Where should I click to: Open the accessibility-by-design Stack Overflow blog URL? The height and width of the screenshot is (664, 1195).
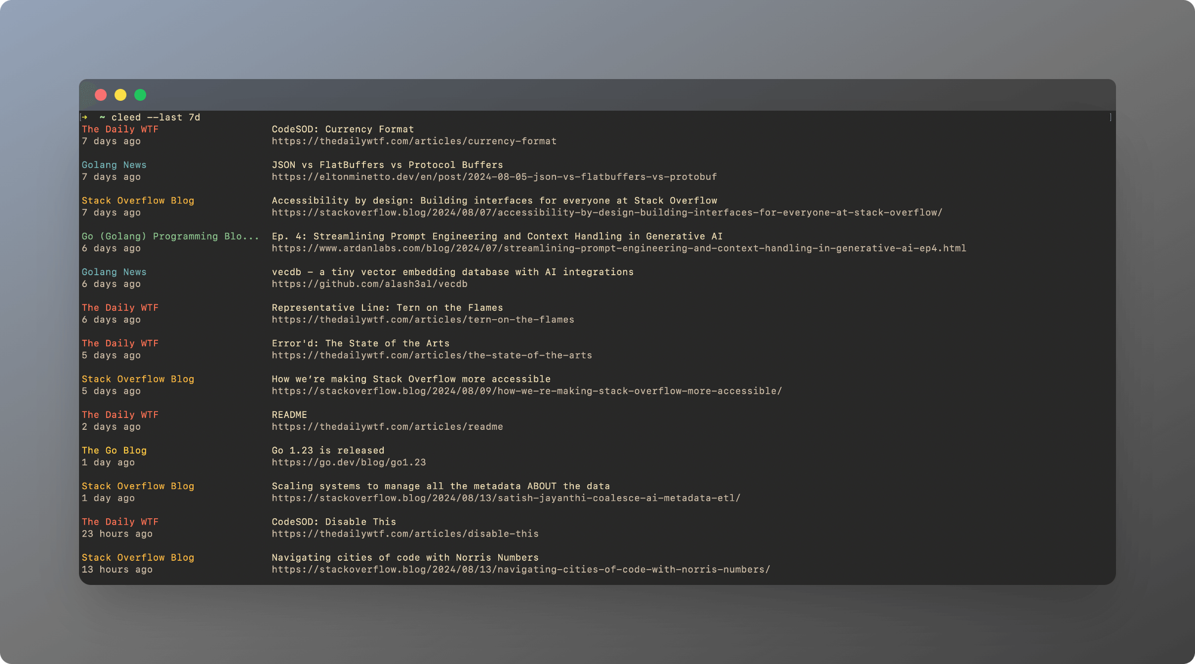[x=606, y=212]
